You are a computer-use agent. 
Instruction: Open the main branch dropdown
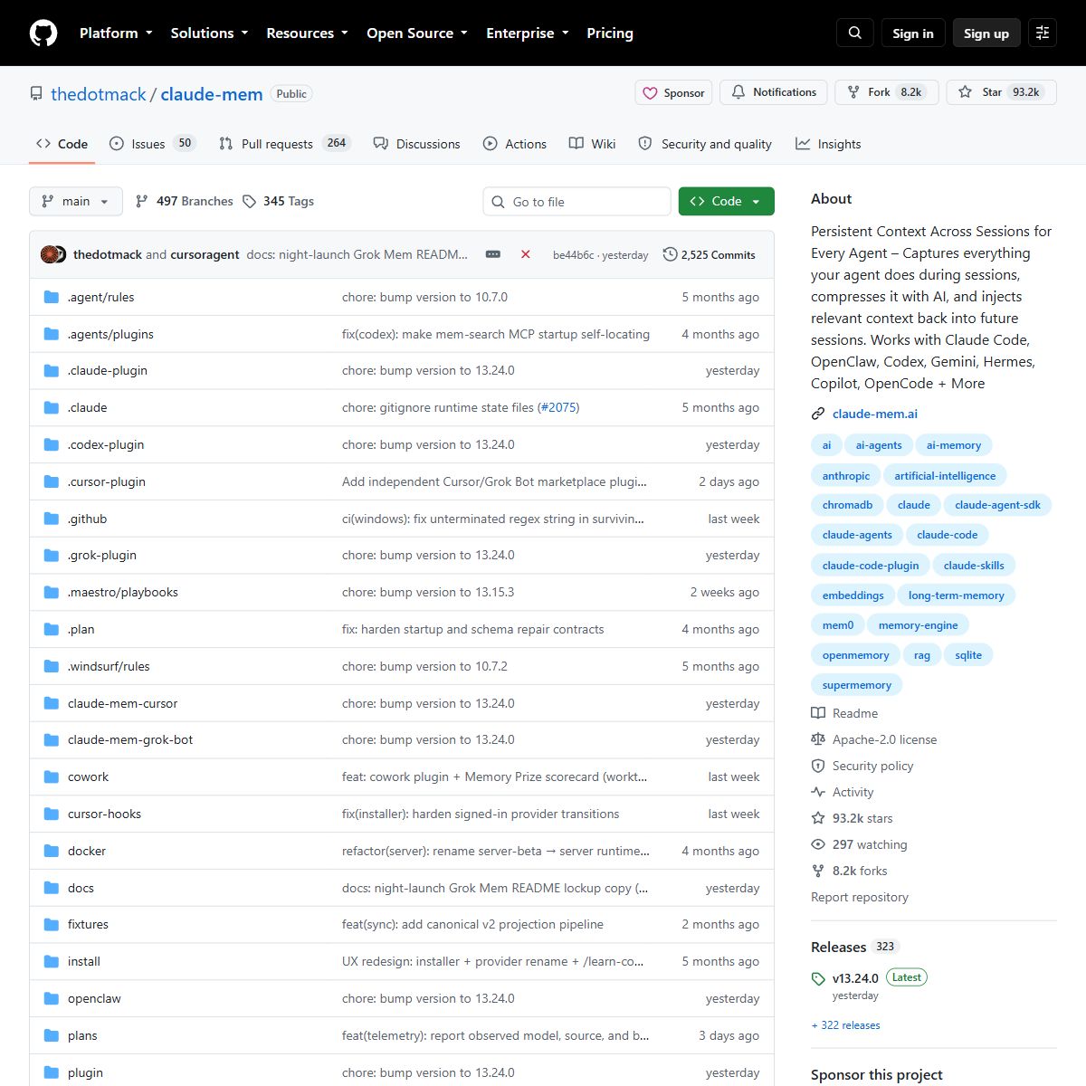pos(76,201)
